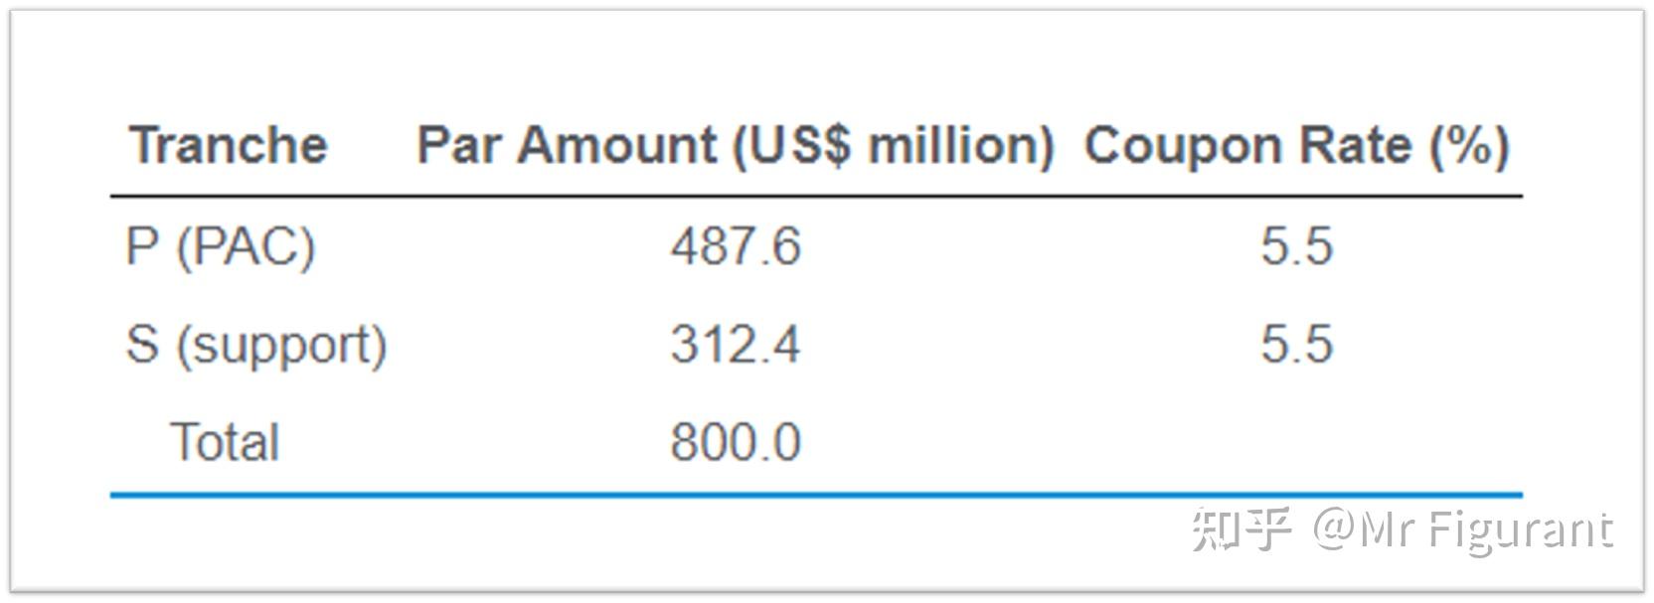Click the support tranche coupon rate 5.5
The width and height of the screenshot is (1654, 603).
coord(1297,344)
